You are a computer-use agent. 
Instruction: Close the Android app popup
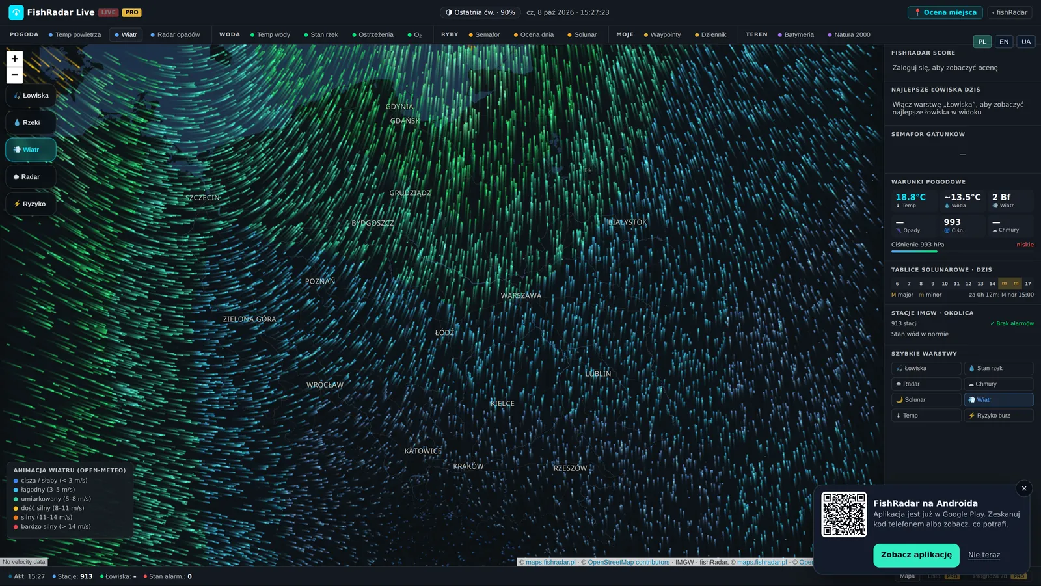click(1024, 488)
